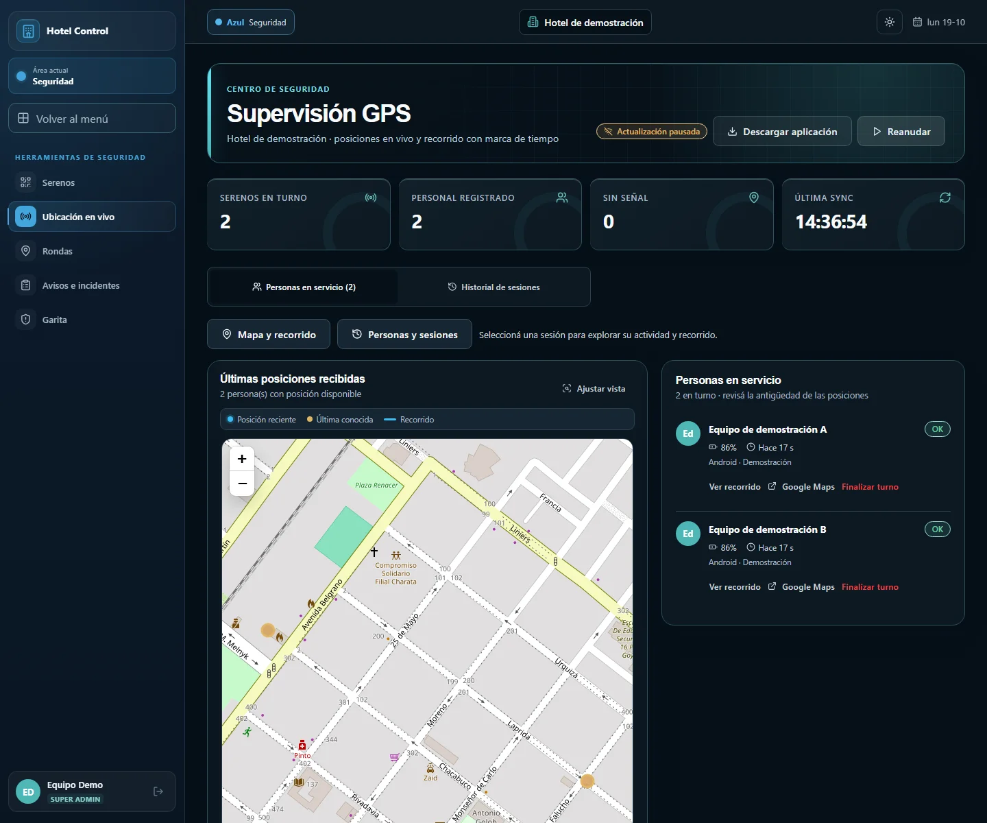Click the pin icon in Sin señal card
Image resolution: width=987 pixels, height=823 pixels.
[x=754, y=198]
